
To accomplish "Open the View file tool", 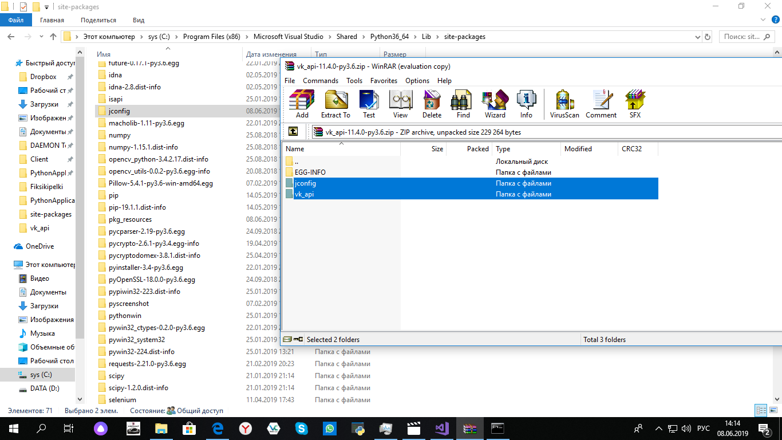I will [401, 104].
